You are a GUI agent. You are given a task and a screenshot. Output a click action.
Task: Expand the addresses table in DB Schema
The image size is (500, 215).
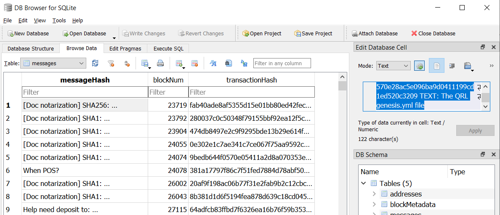374,194
